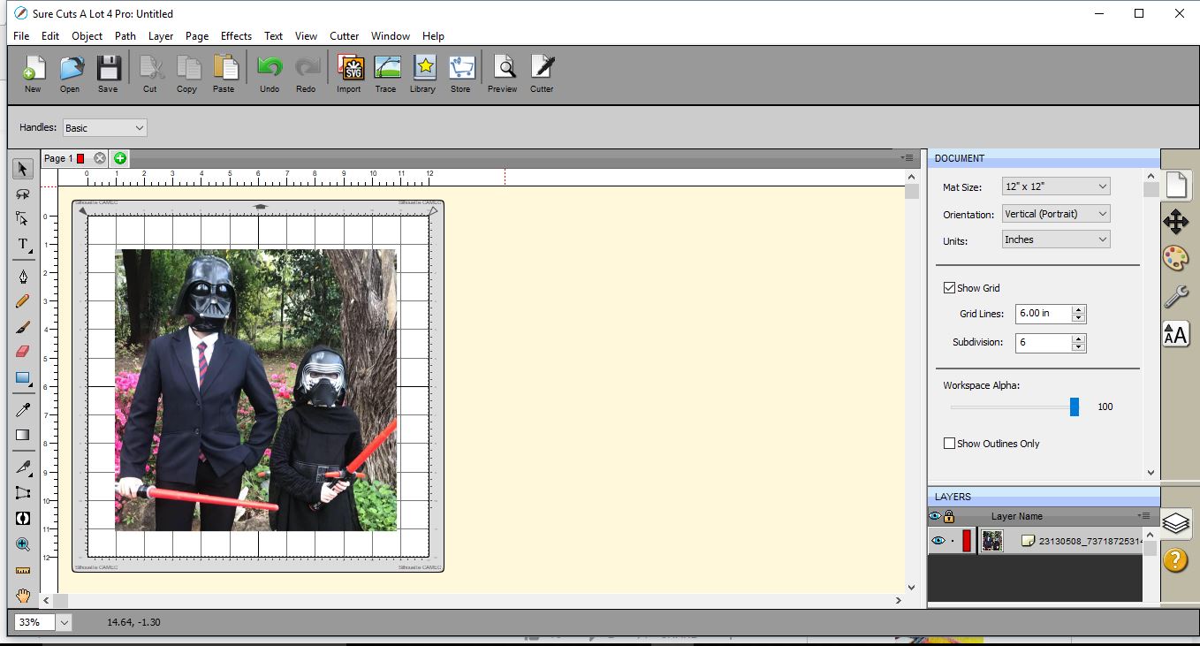Enable Show Outlines Only
The height and width of the screenshot is (646, 1200).
949,444
